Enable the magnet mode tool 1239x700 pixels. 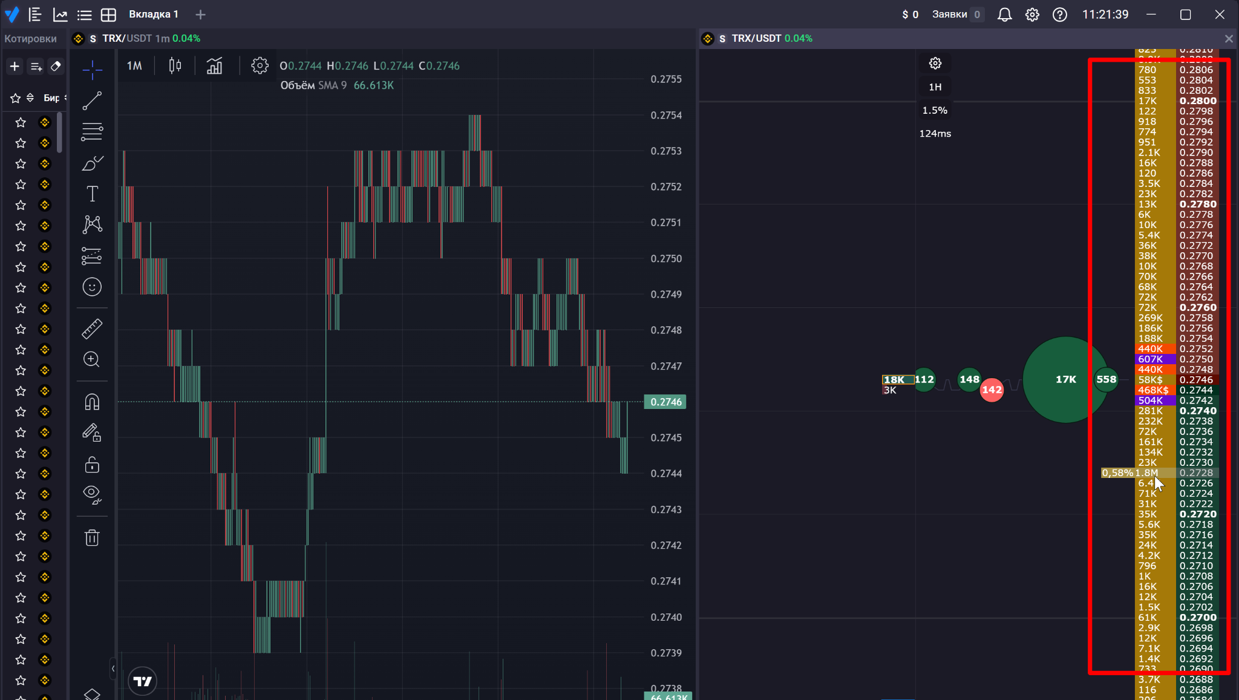click(92, 402)
